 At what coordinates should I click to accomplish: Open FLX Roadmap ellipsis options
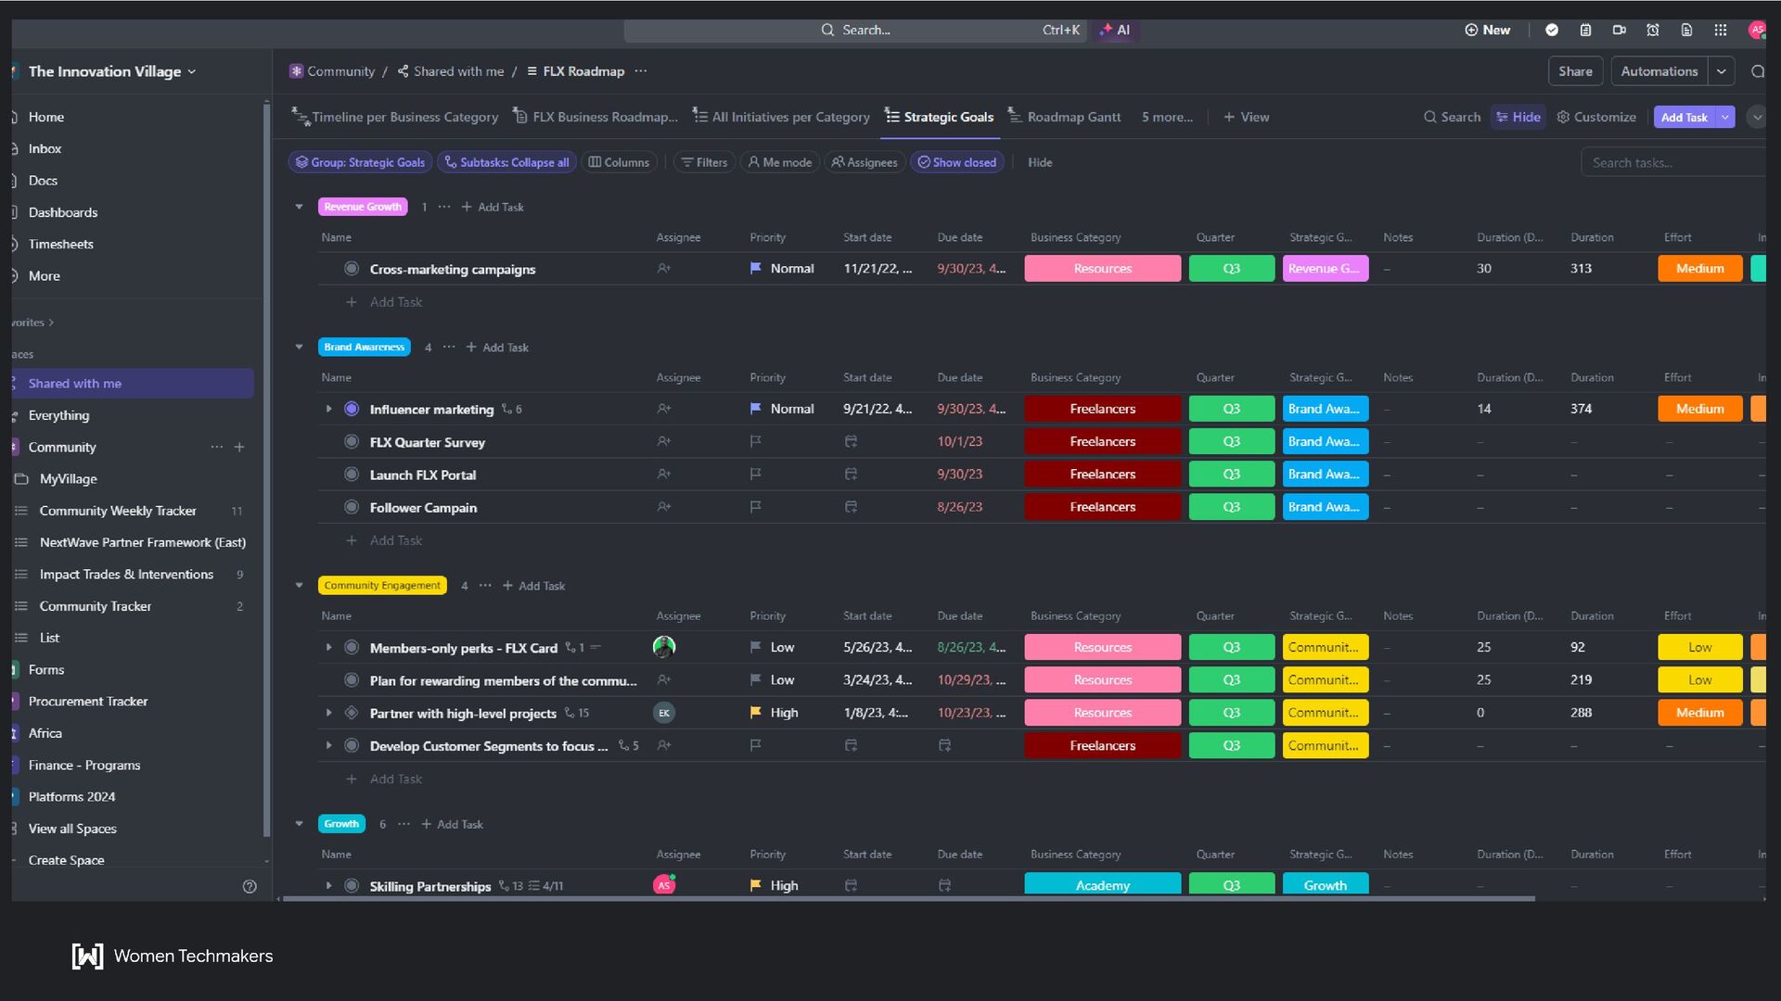(x=641, y=71)
